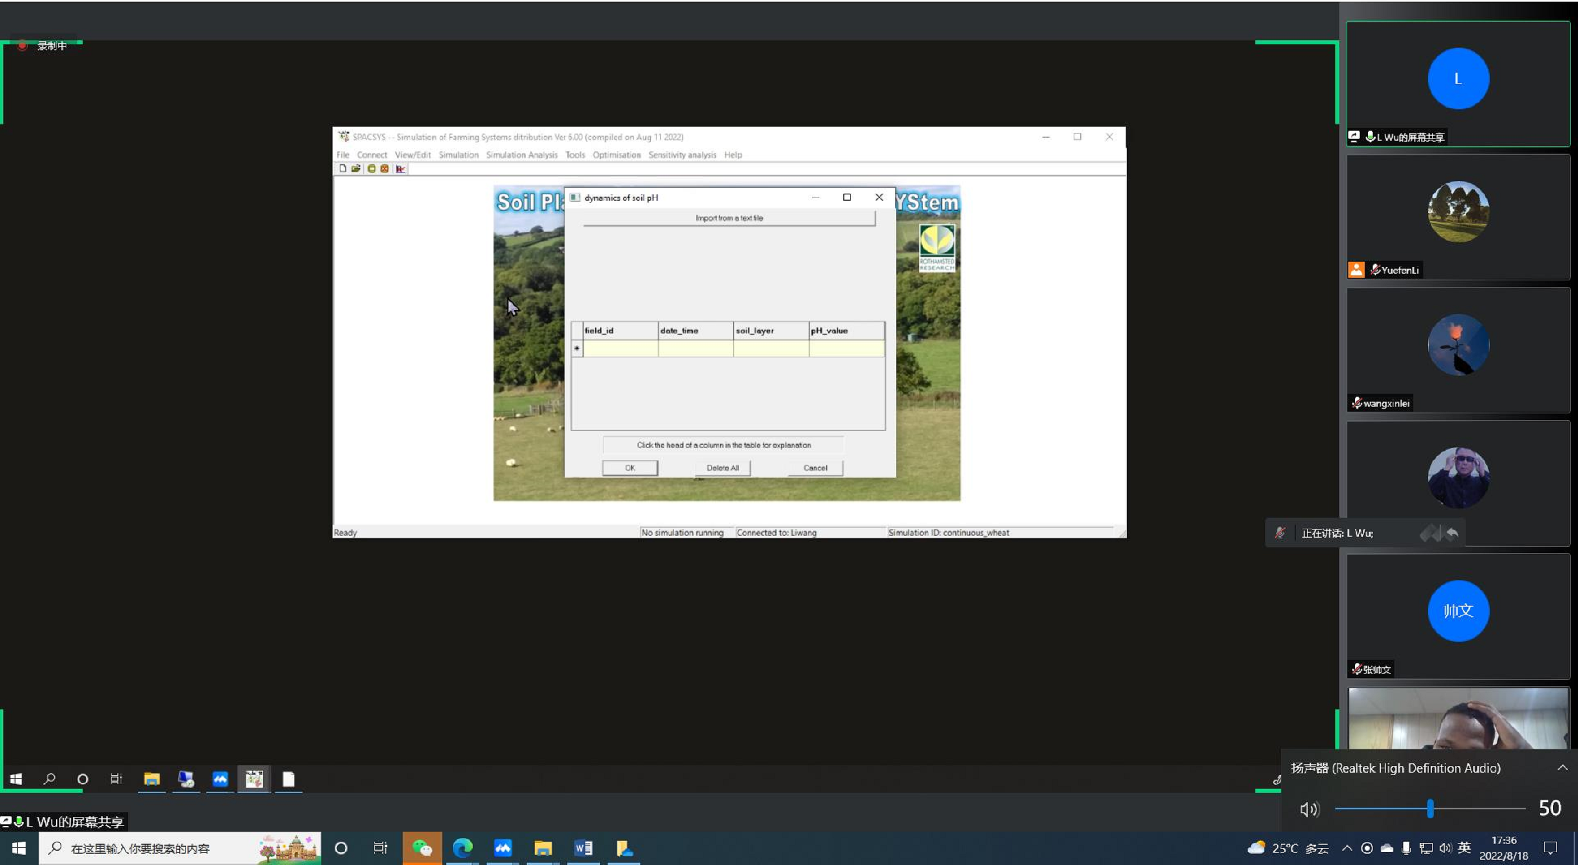This screenshot has width=1579, height=865.
Task: Open the Word taskbar icon
Action: pyautogui.click(x=583, y=848)
